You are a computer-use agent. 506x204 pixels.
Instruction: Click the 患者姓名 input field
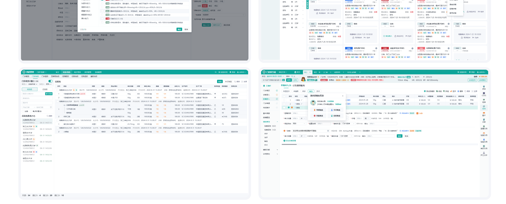(37, 98)
